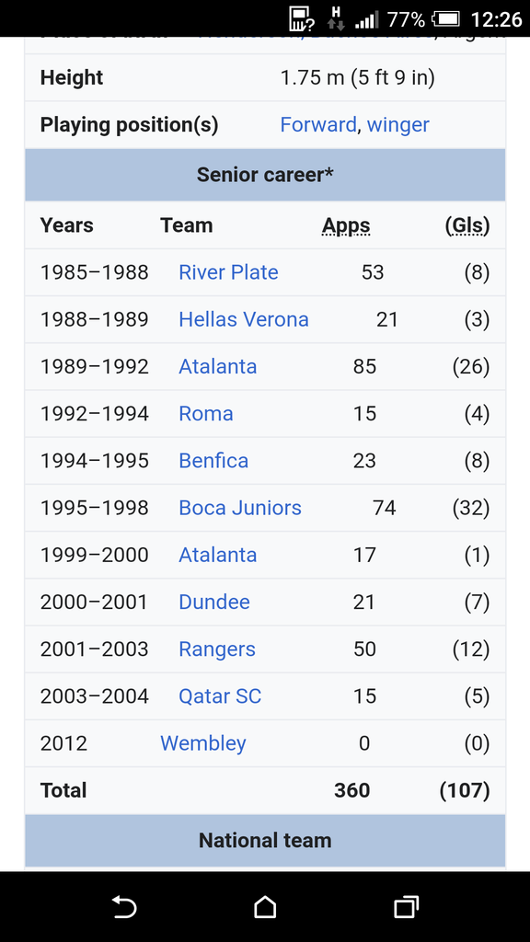Open the Forward position link

coord(318,125)
